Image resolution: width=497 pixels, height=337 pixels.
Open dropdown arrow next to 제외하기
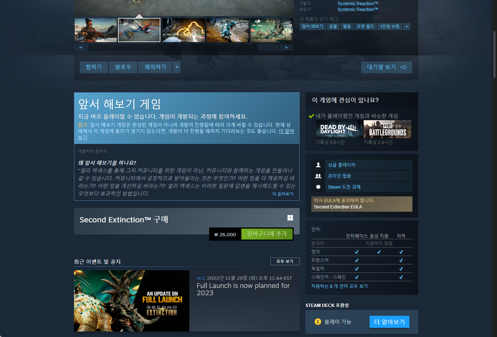click(x=177, y=67)
